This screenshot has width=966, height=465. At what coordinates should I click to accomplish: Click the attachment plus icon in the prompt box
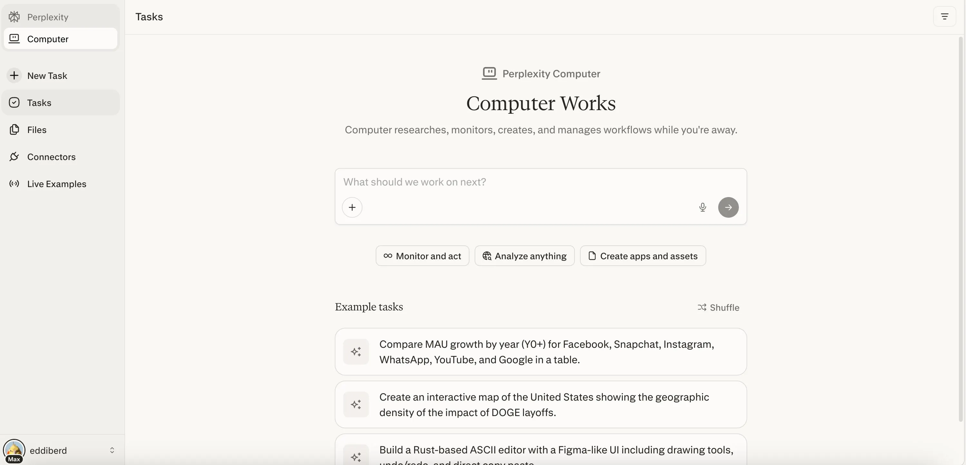click(352, 207)
